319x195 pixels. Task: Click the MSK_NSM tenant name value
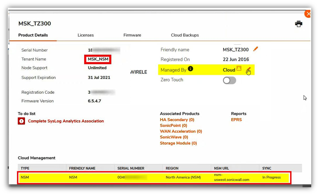pyautogui.click(x=98, y=59)
